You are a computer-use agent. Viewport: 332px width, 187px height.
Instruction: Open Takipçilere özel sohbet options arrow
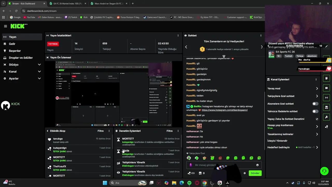point(317,96)
